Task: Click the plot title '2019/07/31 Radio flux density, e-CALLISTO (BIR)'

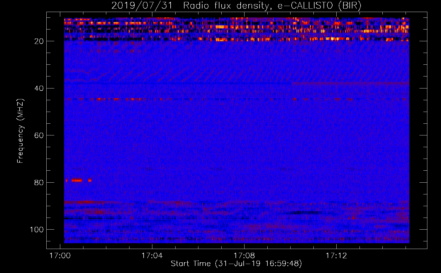Action: click(x=236, y=6)
